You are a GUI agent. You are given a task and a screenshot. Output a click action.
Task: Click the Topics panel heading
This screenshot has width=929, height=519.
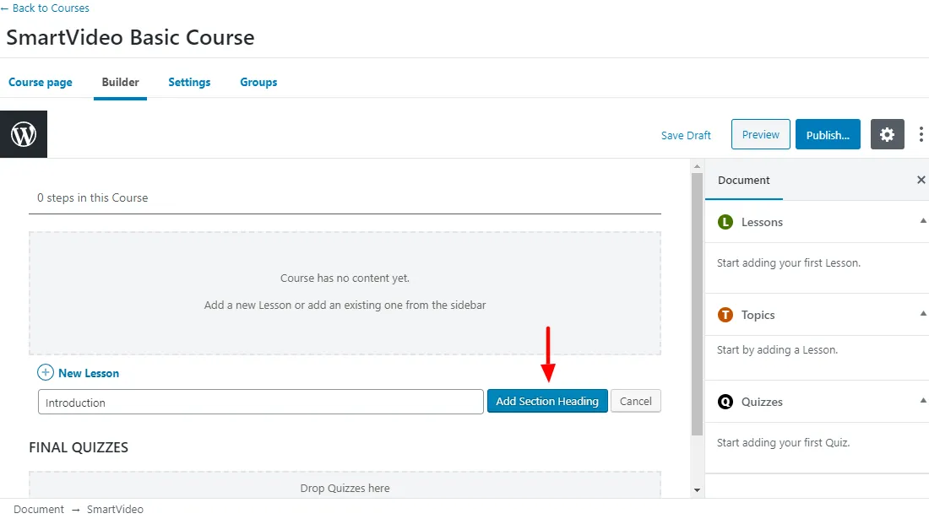[x=758, y=315]
